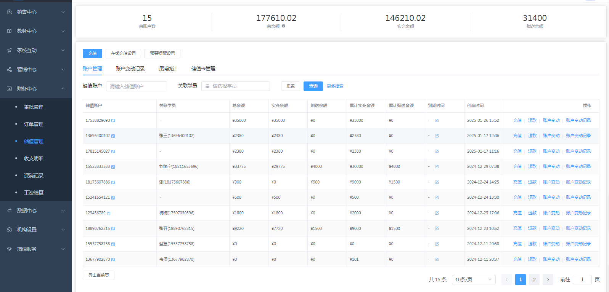The width and height of the screenshot is (609, 292).
Task: Edit expiry date icon for account 15523333333
Action: point(437,166)
